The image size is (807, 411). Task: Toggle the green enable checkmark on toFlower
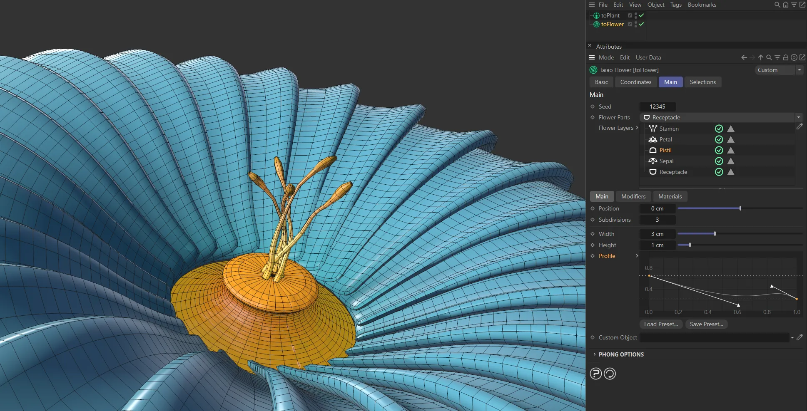pyautogui.click(x=642, y=24)
